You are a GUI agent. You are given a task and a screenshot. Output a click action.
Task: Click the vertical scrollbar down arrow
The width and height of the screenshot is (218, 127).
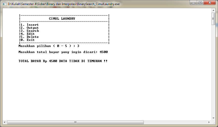(x=213, y=118)
